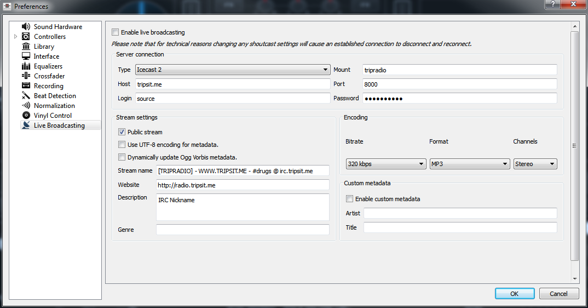This screenshot has width=588, height=308.
Task: Click the Password field
Action: click(460, 99)
